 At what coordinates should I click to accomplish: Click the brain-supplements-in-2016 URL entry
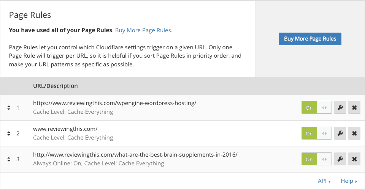coord(135,154)
